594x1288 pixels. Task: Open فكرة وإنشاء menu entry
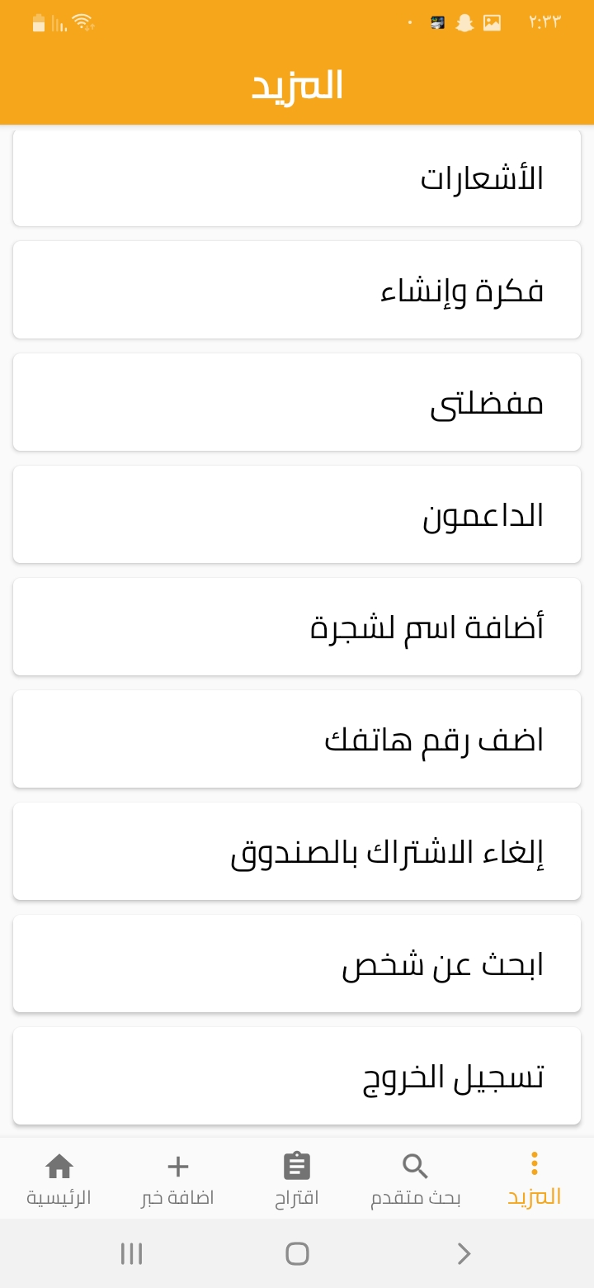click(297, 290)
